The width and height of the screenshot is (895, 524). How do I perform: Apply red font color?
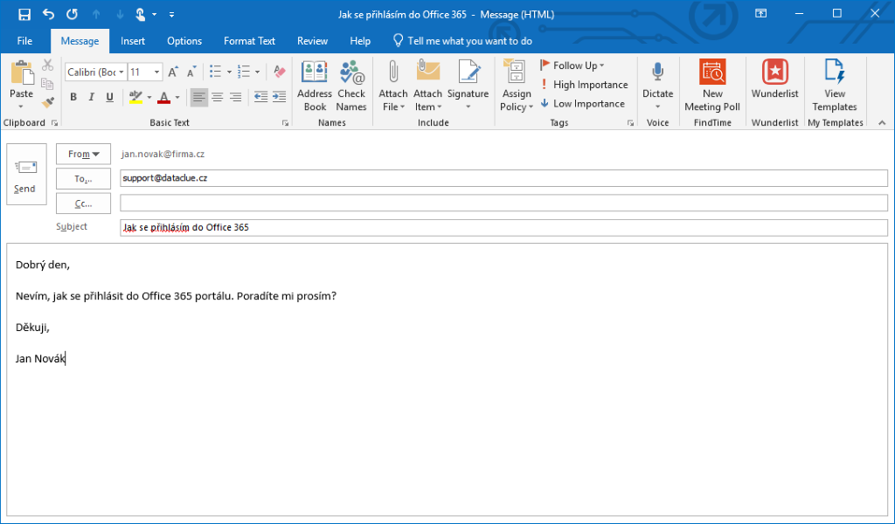pos(163,98)
